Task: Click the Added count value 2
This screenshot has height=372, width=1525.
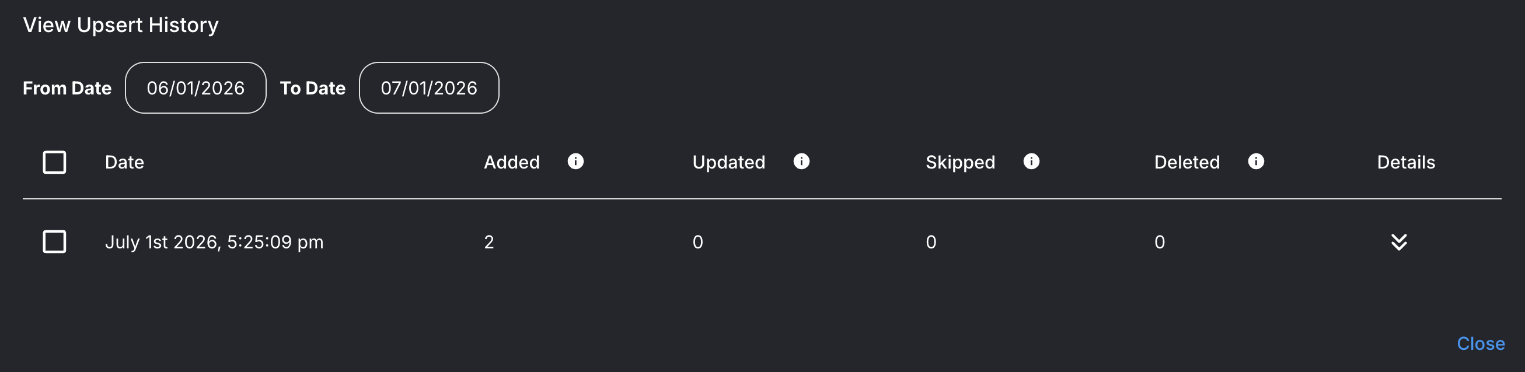Action: [x=488, y=242]
